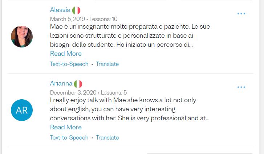Click the blue AR initials avatar

pos(22,110)
